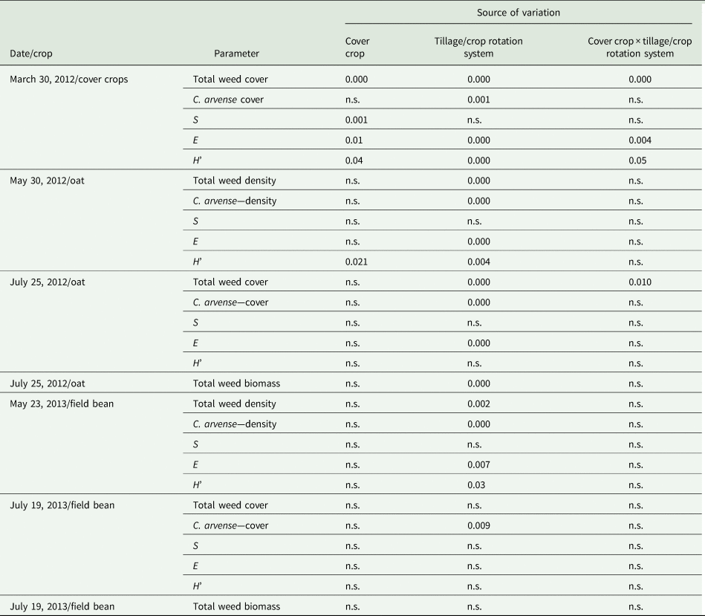Select the 'March 30, 2012/cover crops' row label
The height and width of the screenshot is (616, 705).
[x=69, y=79]
